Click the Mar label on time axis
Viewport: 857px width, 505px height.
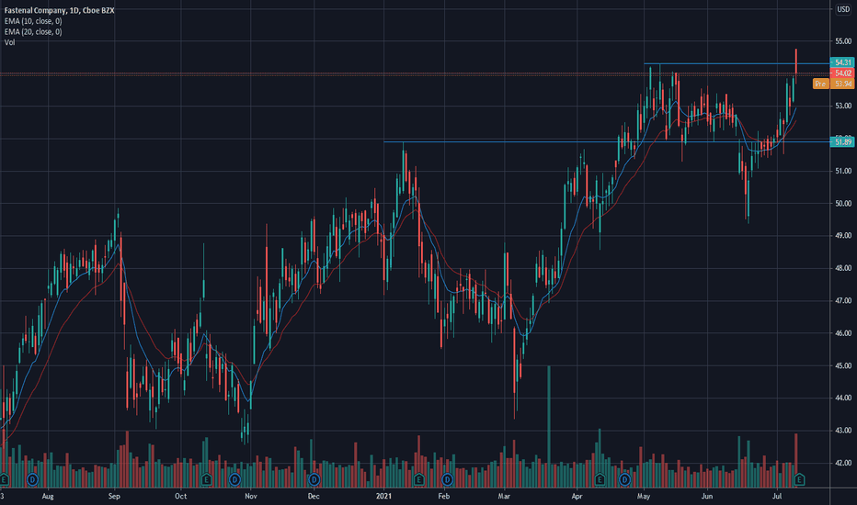click(503, 496)
